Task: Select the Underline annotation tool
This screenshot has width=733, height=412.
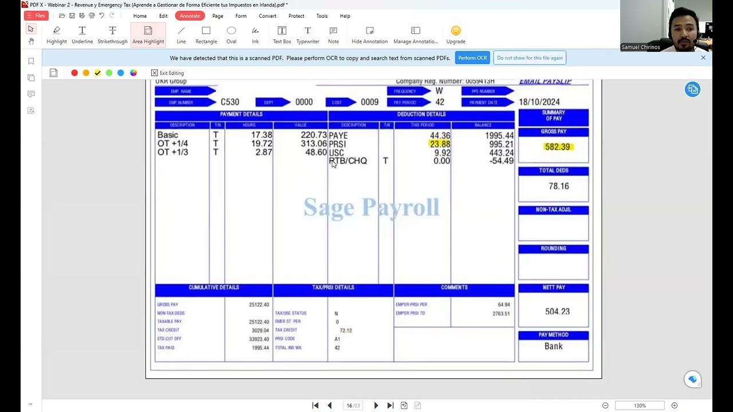Action: coord(82,35)
